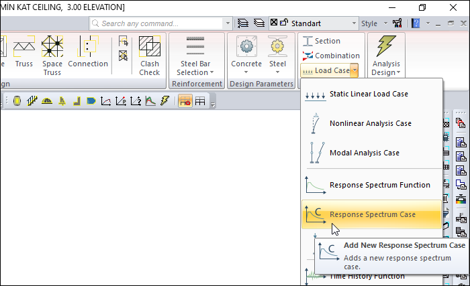Image resolution: width=470 pixels, height=286 pixels.
Task: Select the Space Truss tool
Action: click(x=52, y=54)
